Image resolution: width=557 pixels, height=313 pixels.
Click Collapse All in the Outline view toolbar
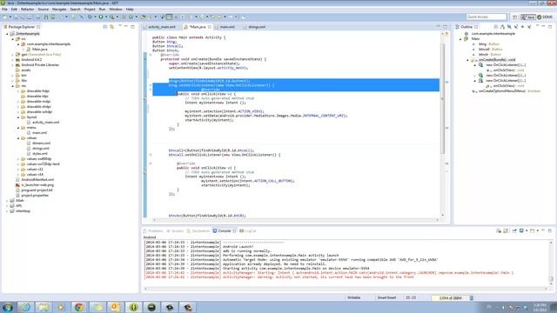496,27
